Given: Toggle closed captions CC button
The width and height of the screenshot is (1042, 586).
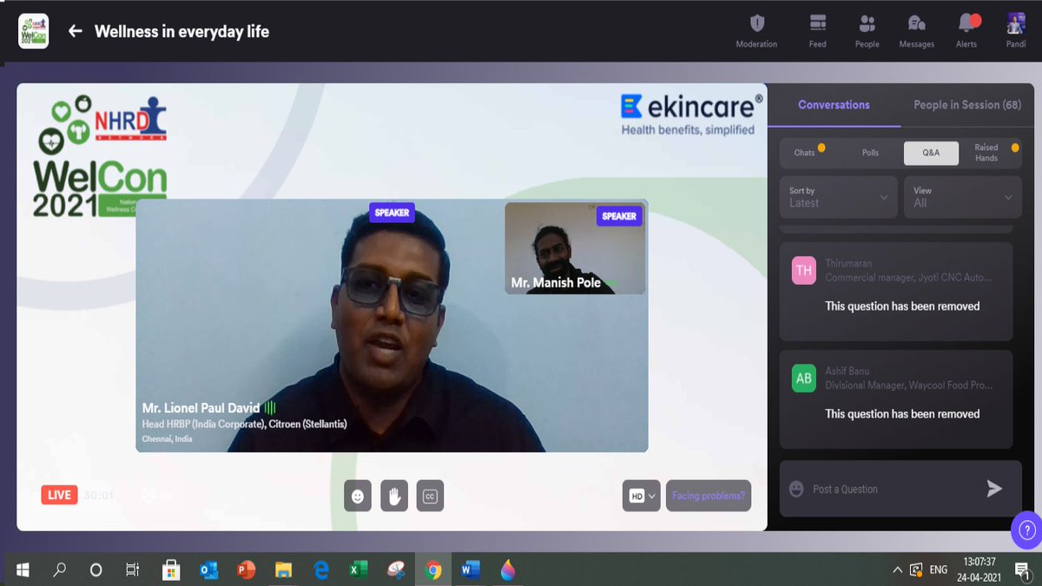Looking at the screenshot, I should 430,496.
